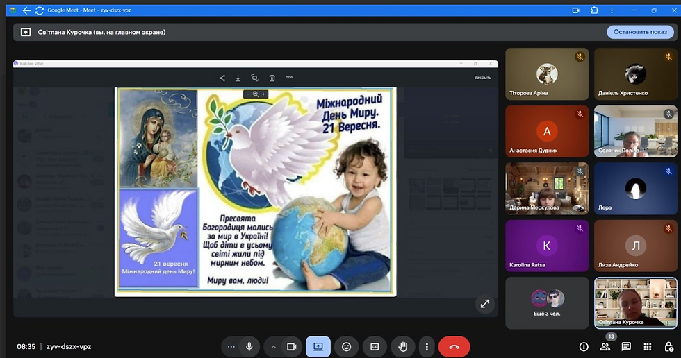Click the presenting screen icon in banner
The image size is (681, 358).
point(26,32)
